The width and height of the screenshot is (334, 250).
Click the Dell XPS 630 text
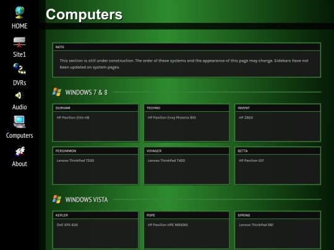pos(67,225)
